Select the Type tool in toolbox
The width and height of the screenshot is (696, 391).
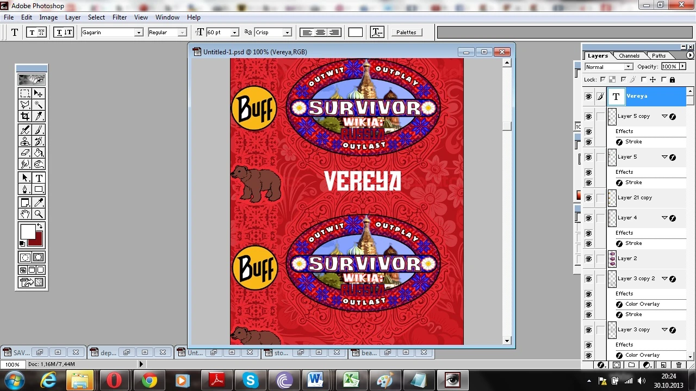pyautogui.click(x=39, y=178)
